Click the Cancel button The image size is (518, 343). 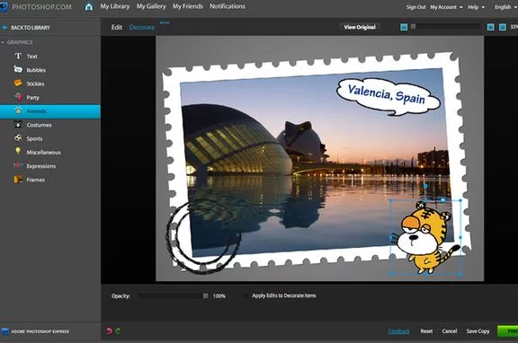click(x=450, y=331)
